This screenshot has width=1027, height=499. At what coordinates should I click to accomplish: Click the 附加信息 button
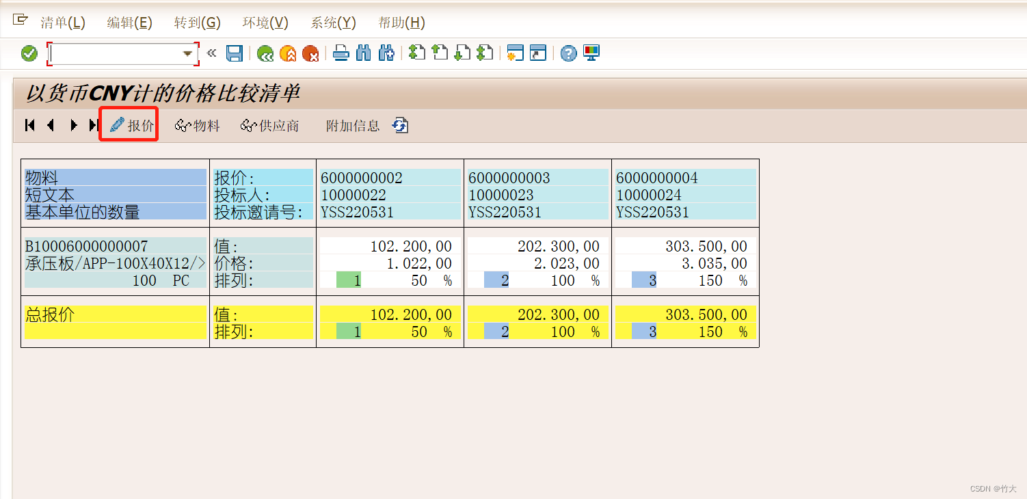tap(353, 126)
